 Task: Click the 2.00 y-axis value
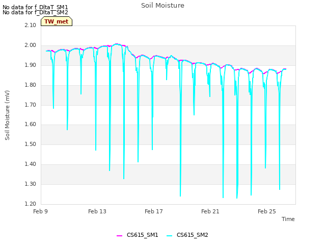coord(31,45)
